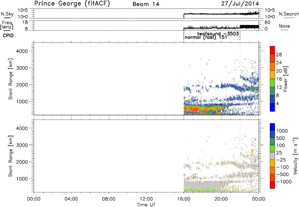The height and width of the screenshot is (207, 299).
Task: Click the 'N.Search' legend label
Action: pyautogui.click(x=289, y=14)
